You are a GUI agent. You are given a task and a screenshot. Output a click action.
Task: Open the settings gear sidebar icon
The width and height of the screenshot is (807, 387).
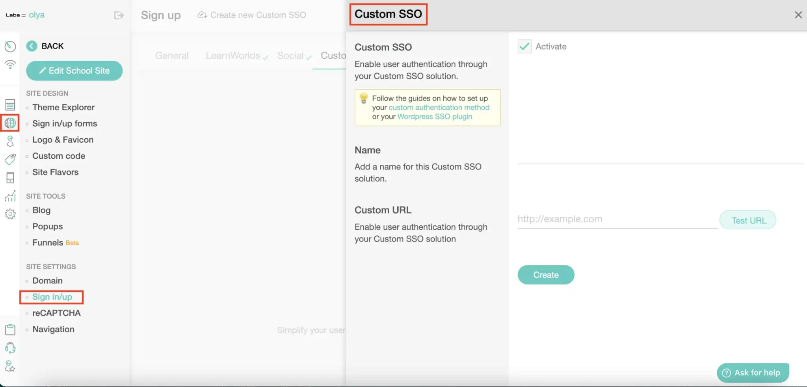pos(10,214)
